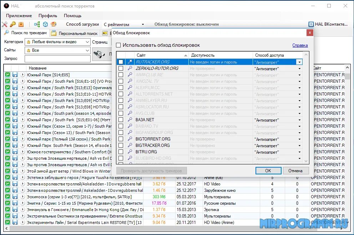Check the BITRU.ORG checkbox
The width and height of the screenshot is (354, 235).
121,152
